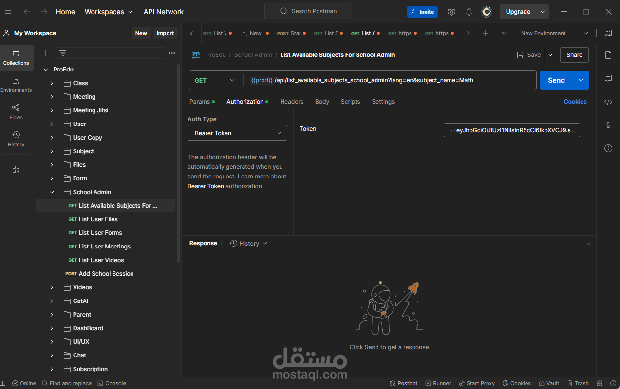Viewport: 620px width, 389px height.
Task: Open the settings gear icon
Action: click(451, 12)
